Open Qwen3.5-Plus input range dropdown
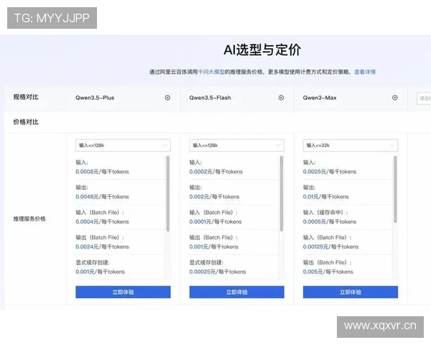 (x=123, y=145)
